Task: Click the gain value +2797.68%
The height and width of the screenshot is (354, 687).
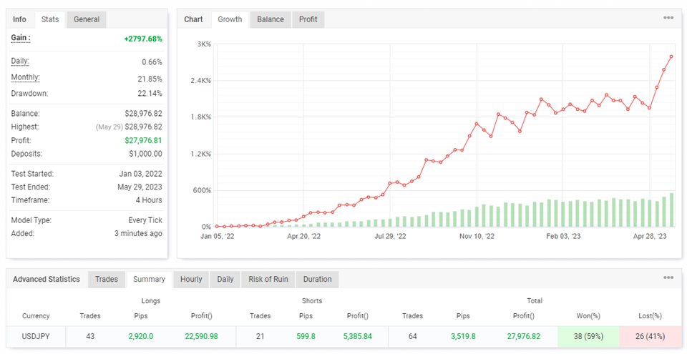Action: (x=143, y=39)
